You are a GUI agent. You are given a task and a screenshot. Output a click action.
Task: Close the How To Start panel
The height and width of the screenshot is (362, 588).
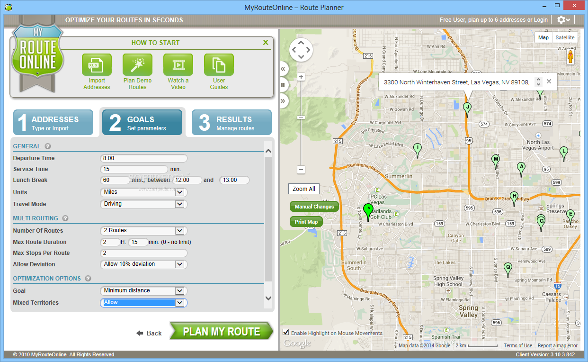(x=266, y=43)
